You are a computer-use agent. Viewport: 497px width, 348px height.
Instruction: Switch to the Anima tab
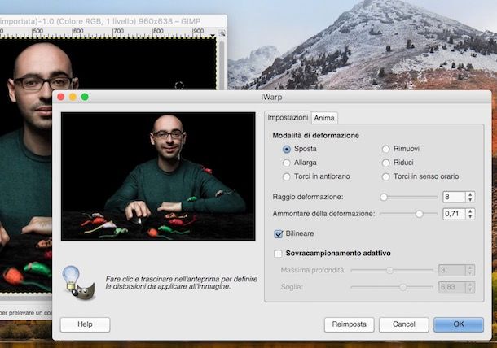[324, 118]
